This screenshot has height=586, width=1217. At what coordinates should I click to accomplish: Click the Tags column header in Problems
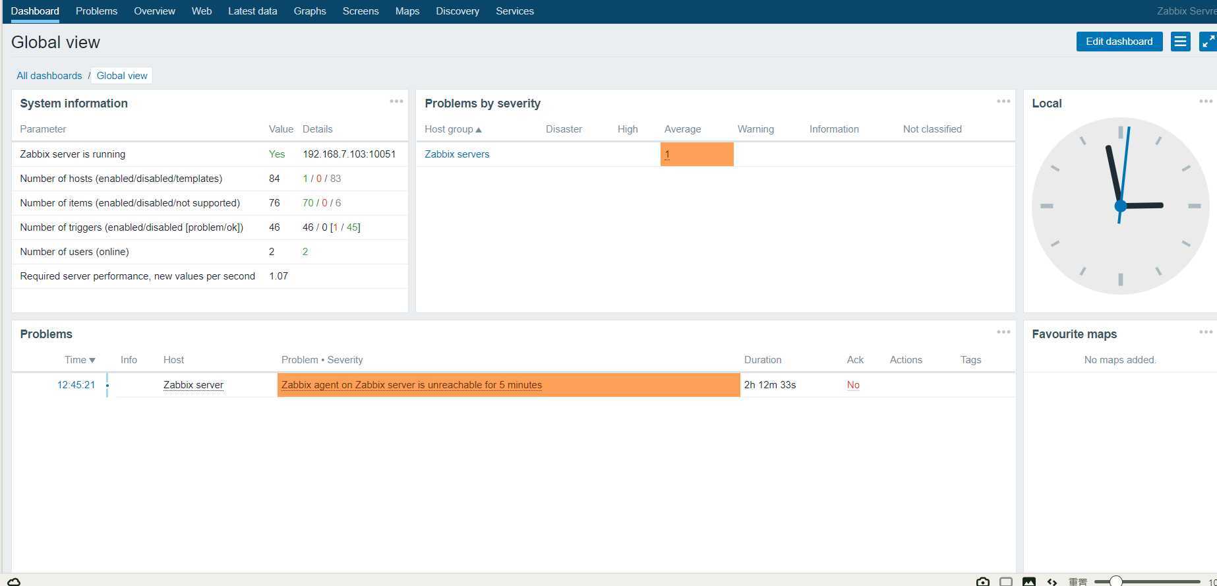[x=970, y=360]
